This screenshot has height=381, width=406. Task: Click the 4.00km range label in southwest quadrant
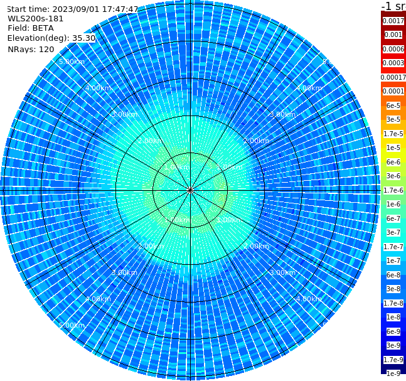pos(98,299)
